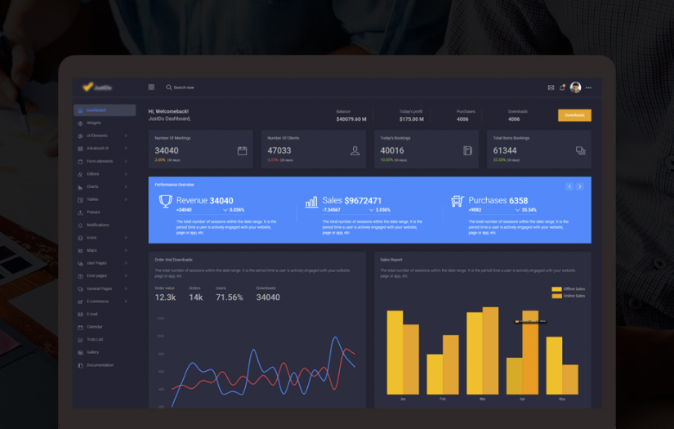This screenshot has height=429, width=674.
Task: Open Widgets in the sidebar
Action: (x=94, y=123)
